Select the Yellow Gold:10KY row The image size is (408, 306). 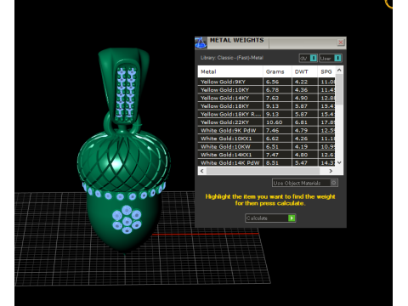pos(266,90)
